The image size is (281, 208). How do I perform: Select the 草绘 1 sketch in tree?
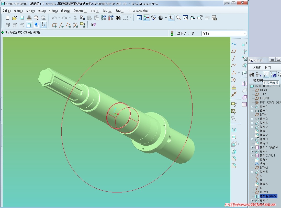pos(264,164)
